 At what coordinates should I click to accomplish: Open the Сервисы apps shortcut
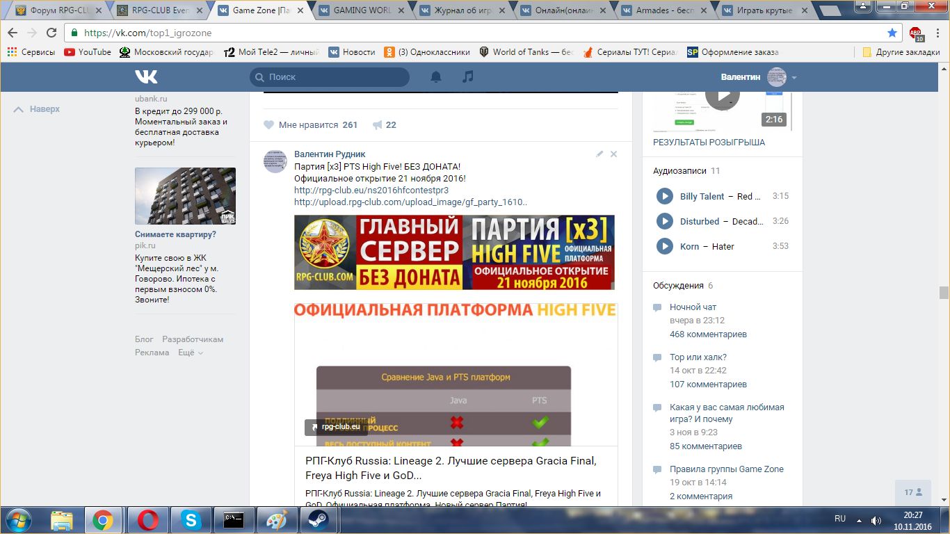click(31, 52)
